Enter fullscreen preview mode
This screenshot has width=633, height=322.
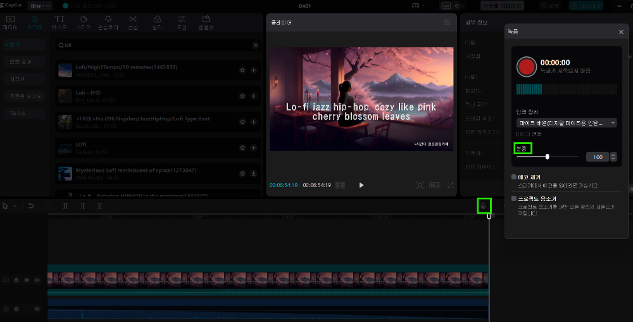pos(450,185)
